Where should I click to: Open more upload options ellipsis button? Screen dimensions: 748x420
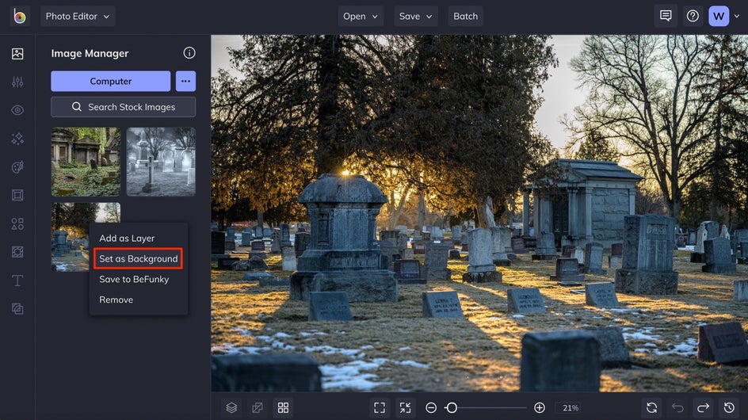(185, 81)
